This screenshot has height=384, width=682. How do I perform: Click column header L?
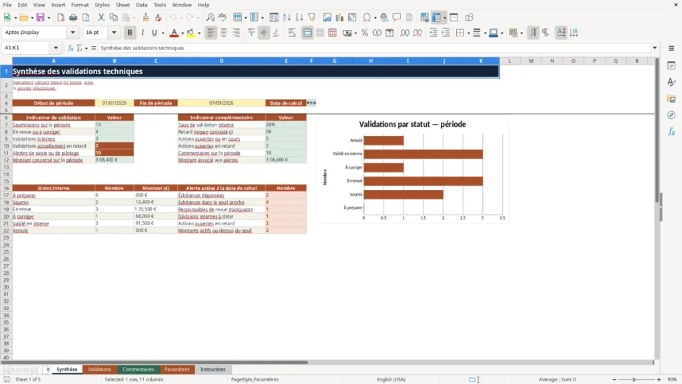510,61
